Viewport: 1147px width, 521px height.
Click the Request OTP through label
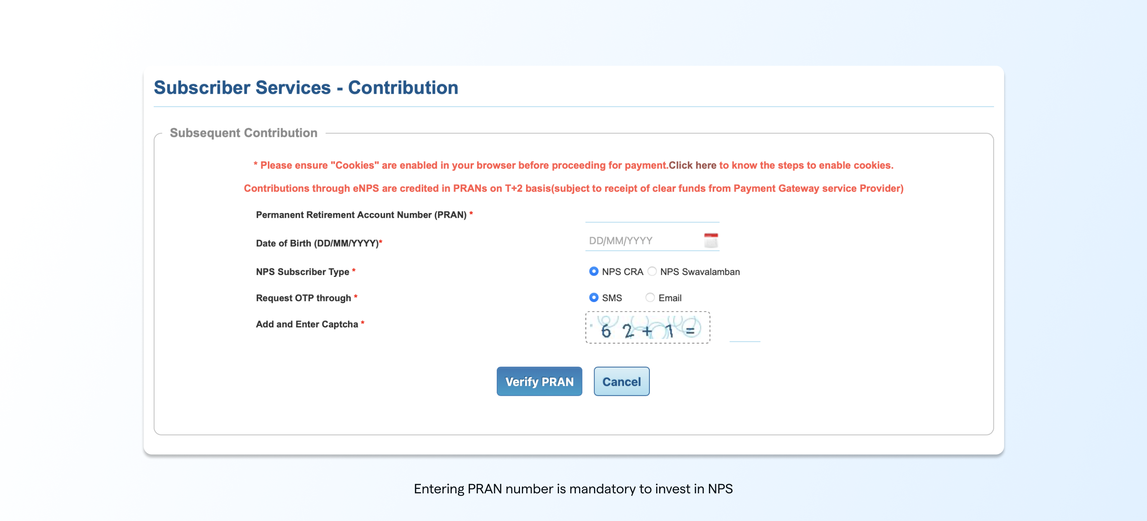(x=303, y=298)
